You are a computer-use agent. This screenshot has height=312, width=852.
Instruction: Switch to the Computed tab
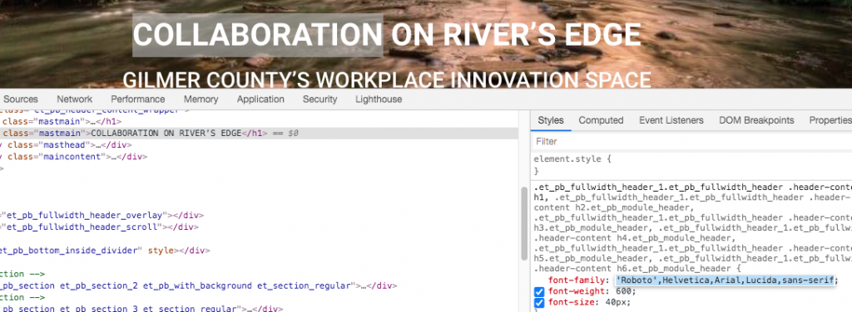coord(601,120)
